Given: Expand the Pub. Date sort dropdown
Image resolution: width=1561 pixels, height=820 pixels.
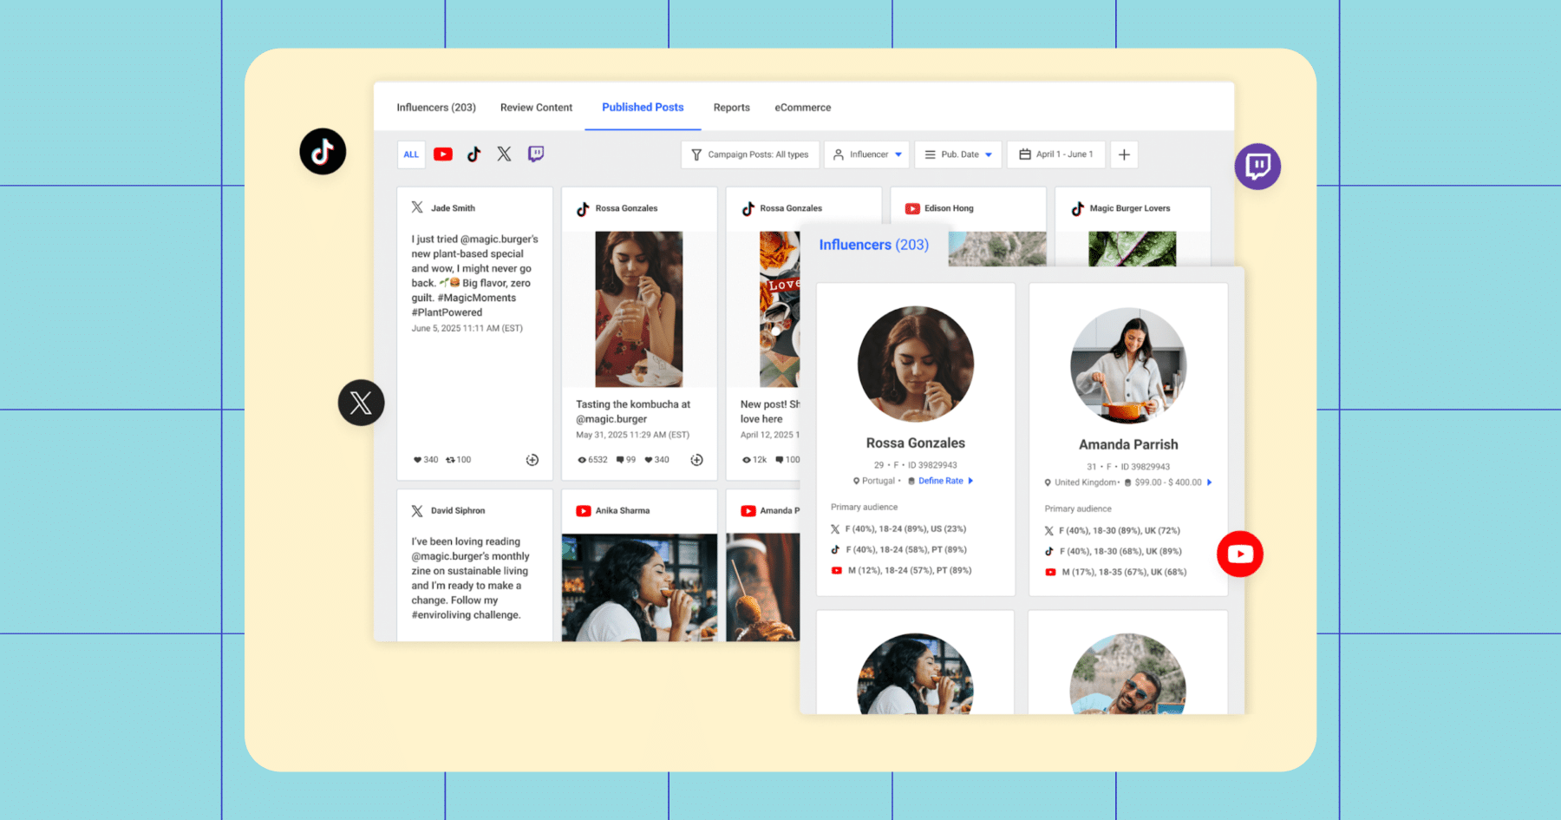Looking at the screenshot, I should pos(958,154).
